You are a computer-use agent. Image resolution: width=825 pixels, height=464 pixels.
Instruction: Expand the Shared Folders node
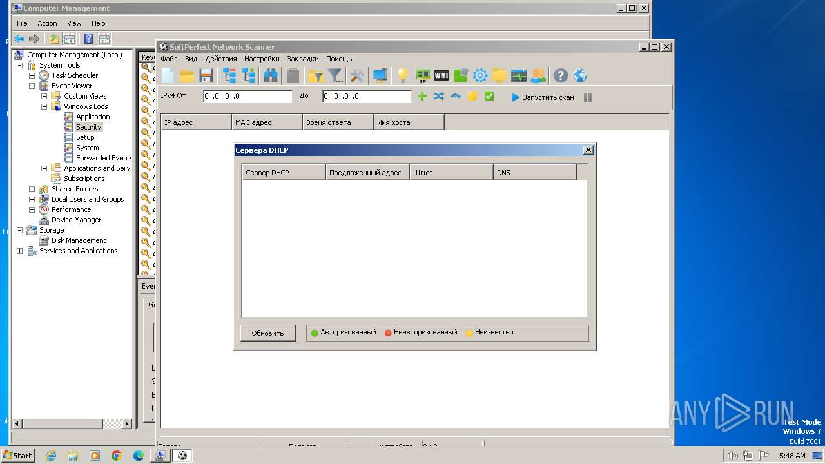click(x=32, y=189)
